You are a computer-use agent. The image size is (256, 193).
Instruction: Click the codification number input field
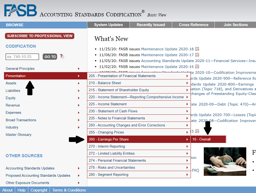click(22, 57)
